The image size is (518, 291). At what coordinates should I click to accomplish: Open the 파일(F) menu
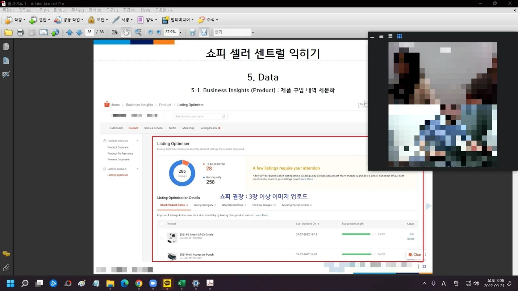pos(8,10)
